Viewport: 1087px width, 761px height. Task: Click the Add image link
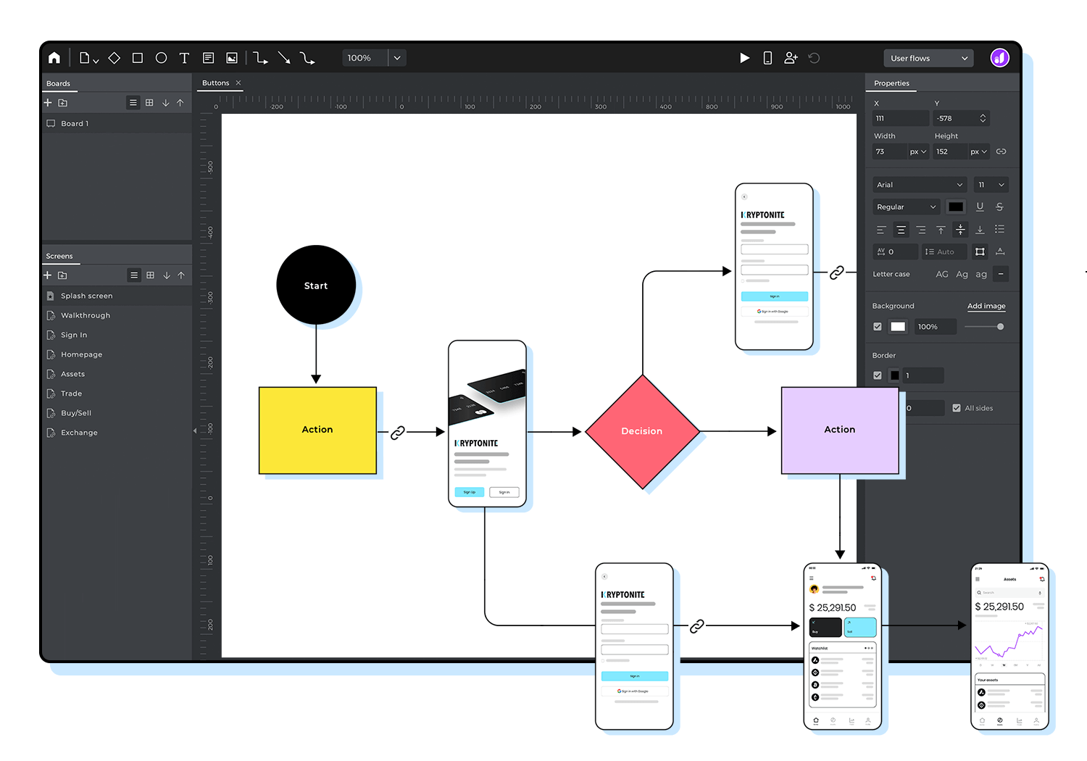tap(986, 306)
